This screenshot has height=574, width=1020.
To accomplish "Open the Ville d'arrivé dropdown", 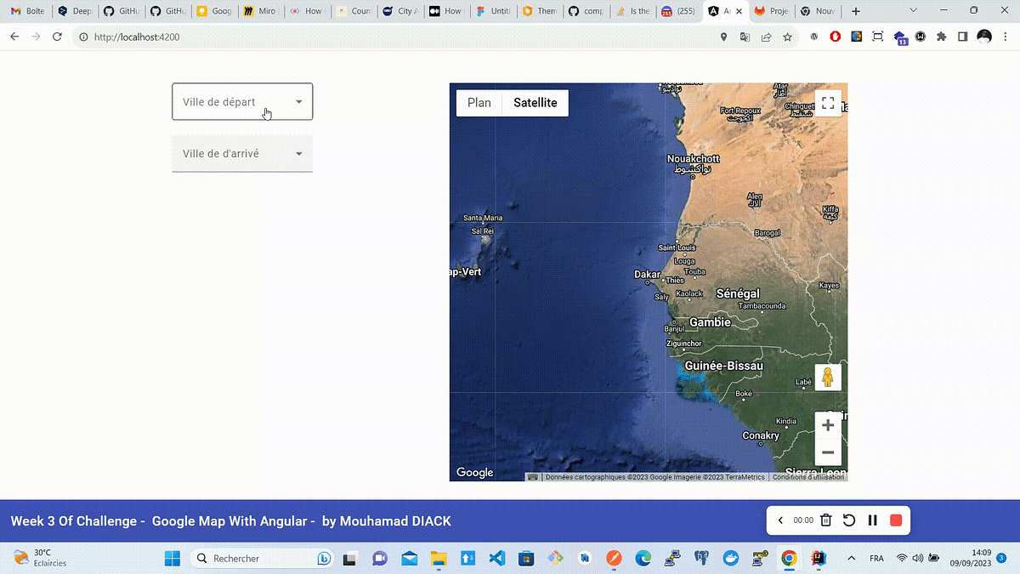I will click(241, 154).
